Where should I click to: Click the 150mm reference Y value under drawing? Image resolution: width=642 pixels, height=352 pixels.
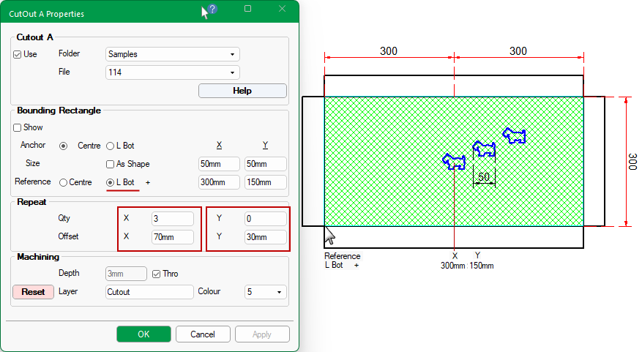click(482, 266)
